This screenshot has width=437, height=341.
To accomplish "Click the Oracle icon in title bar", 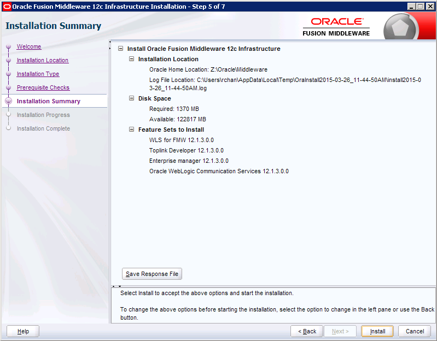I will (7, 7).
